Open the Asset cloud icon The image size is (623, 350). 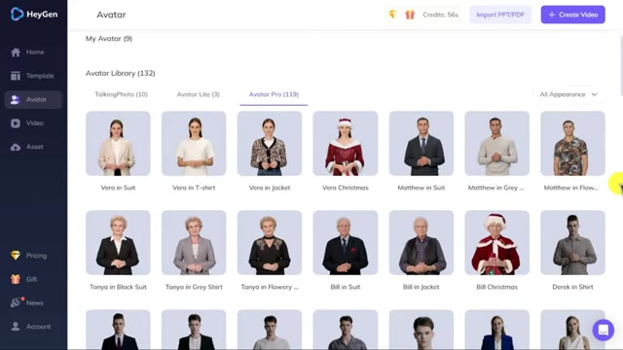point(16,147)
